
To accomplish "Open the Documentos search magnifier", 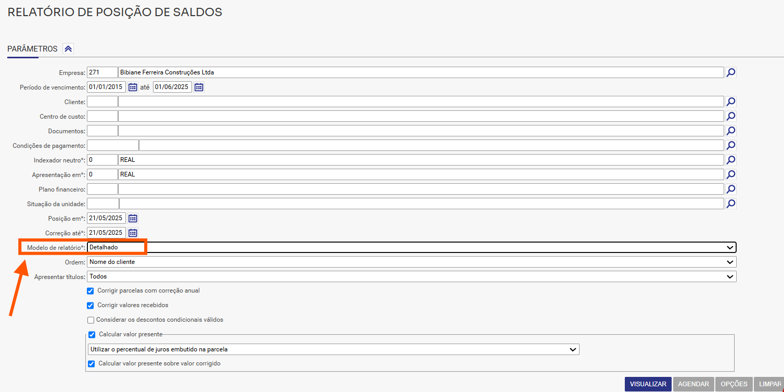I will (x=731, y=131).
